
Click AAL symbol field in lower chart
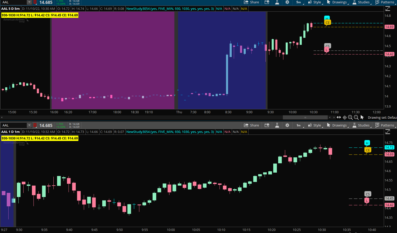(x=14, y=125)
